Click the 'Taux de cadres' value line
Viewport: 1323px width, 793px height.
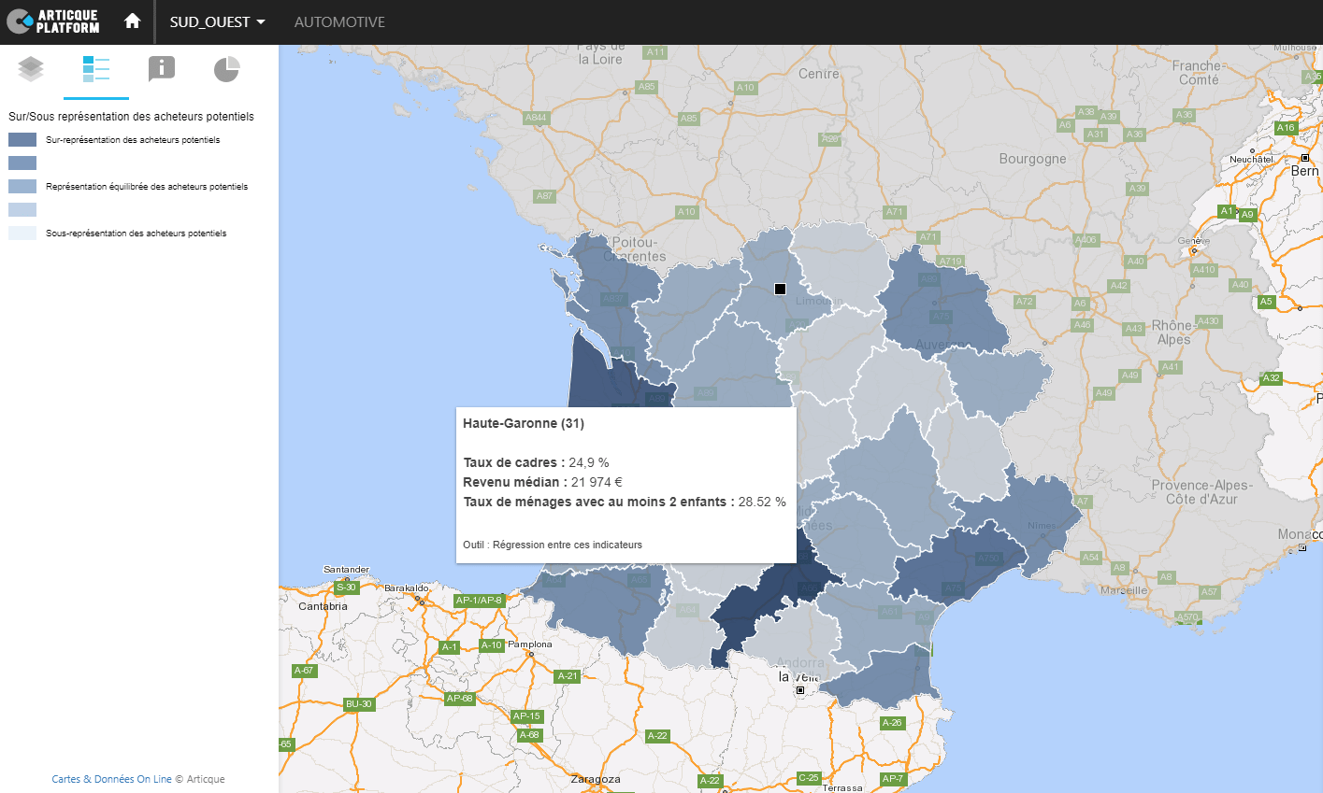pos(537,462)
